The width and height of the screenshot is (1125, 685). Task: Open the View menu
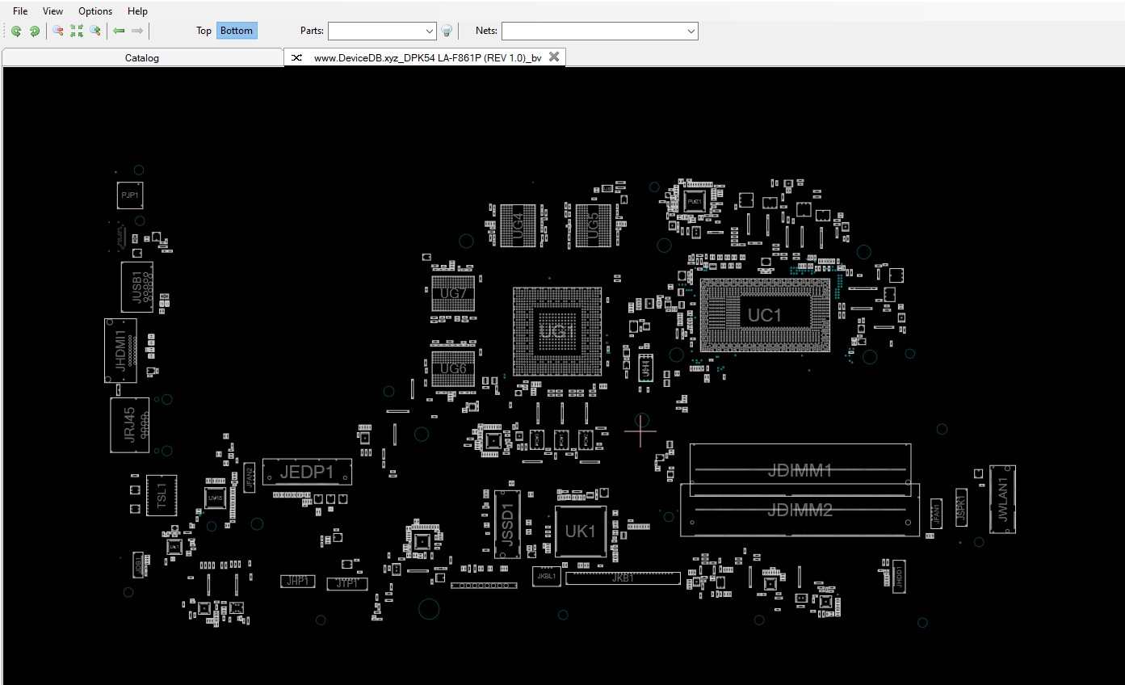click(52, 11)
